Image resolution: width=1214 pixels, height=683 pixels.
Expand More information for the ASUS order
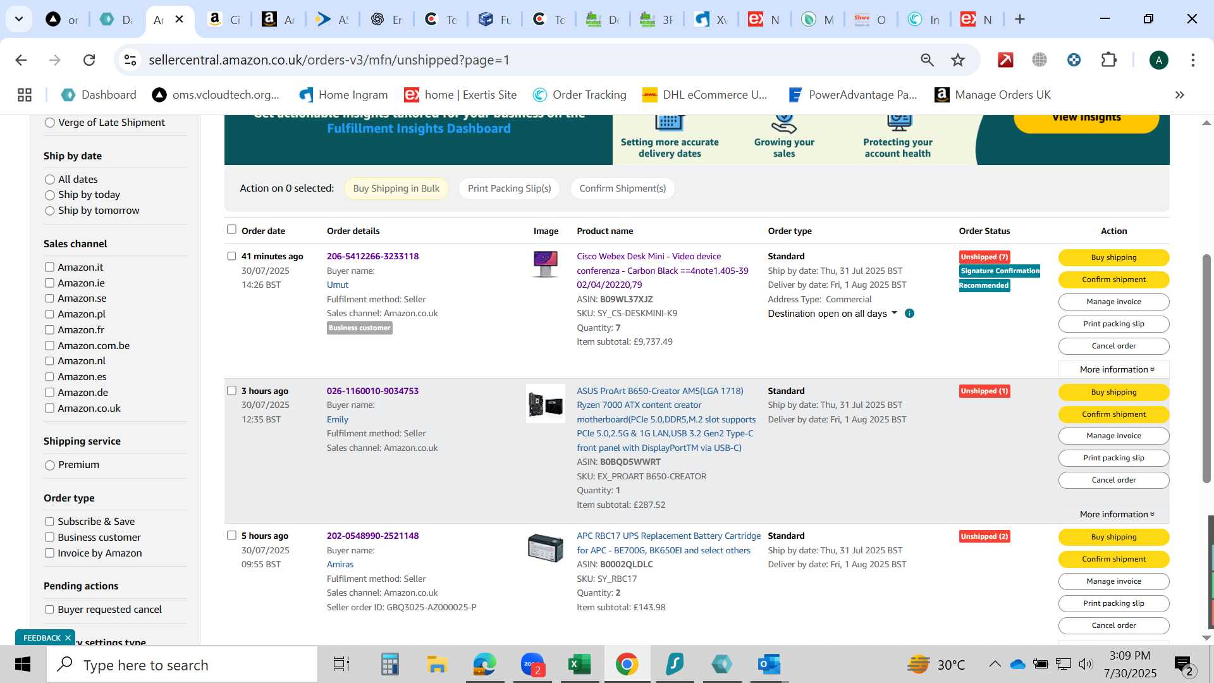coord(1117,514)
